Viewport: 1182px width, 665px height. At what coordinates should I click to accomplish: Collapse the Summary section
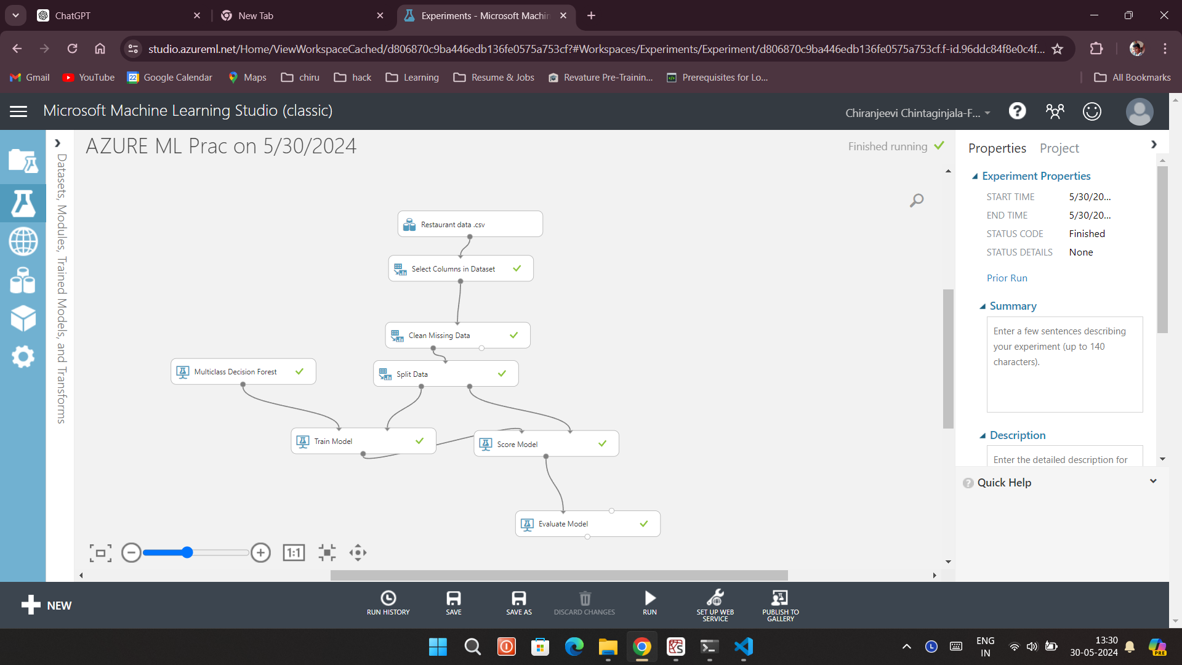pyautogui.click(x=983, y=307)
